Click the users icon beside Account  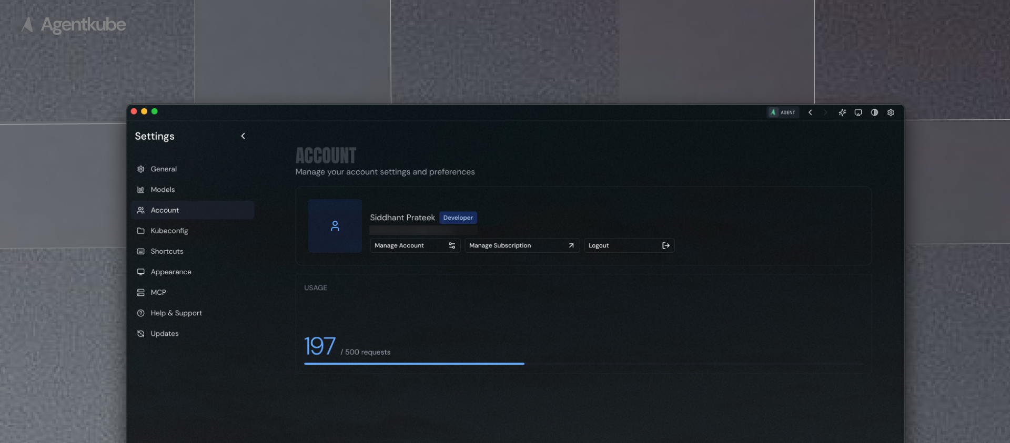click(x=140, y=210)
